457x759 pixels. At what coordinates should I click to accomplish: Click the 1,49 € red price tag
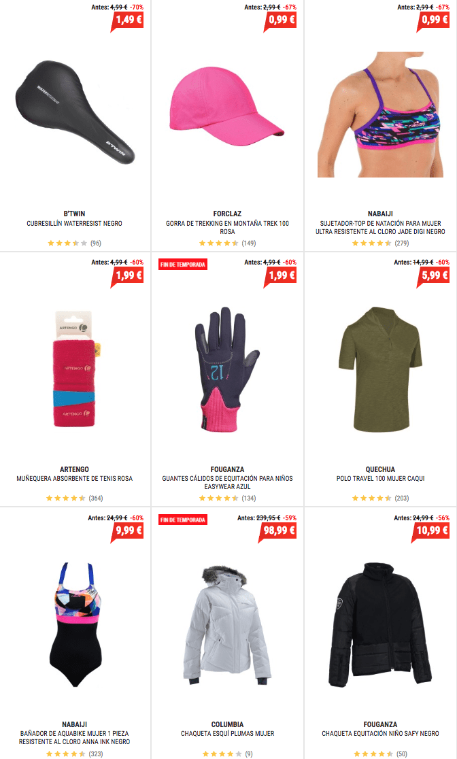[x=128, y=21]
